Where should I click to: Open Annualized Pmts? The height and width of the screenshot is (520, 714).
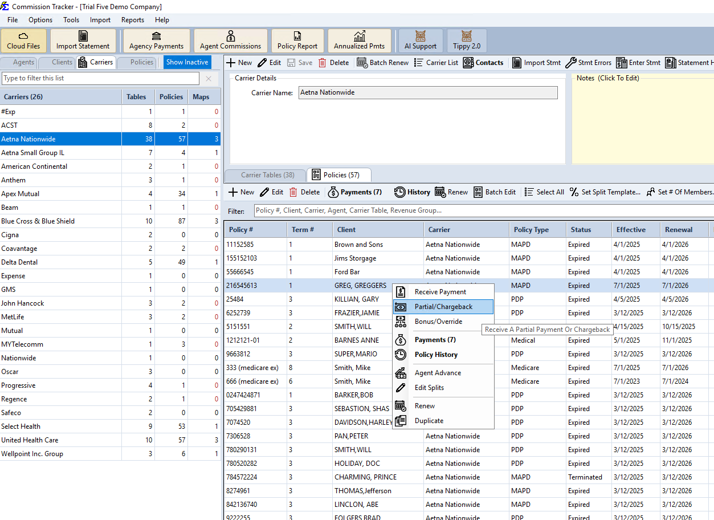360,40
